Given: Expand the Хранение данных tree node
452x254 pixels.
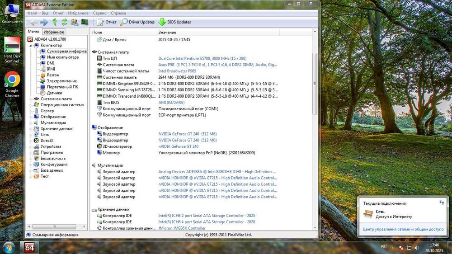Looking at the screenshot, I should click(x=30, y=129).
